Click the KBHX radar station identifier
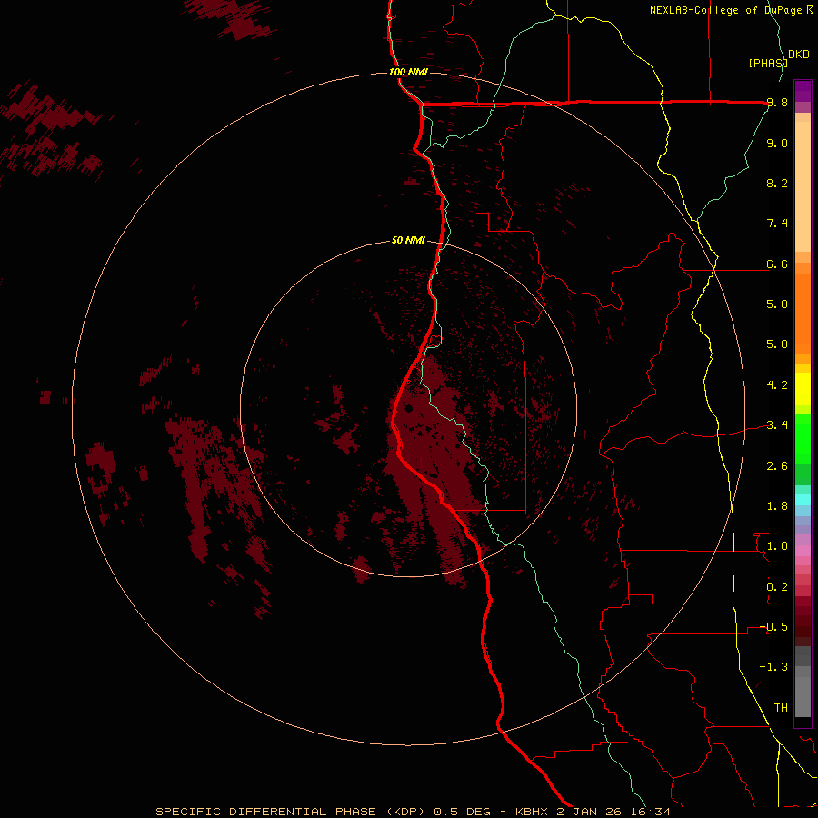This screenshot has height=818, width=818. tap(532, 812)
